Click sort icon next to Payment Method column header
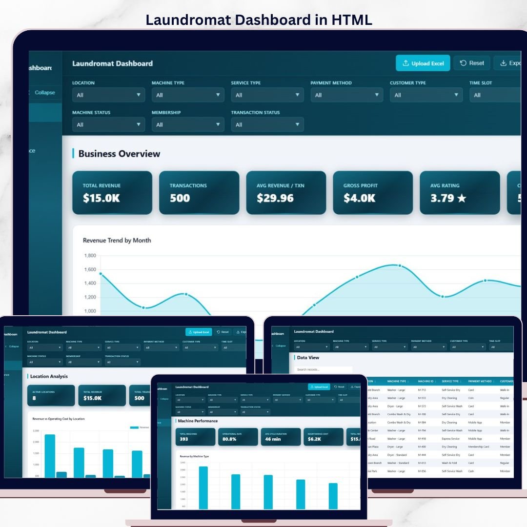527x527 pixels. (x=494, y=382)
